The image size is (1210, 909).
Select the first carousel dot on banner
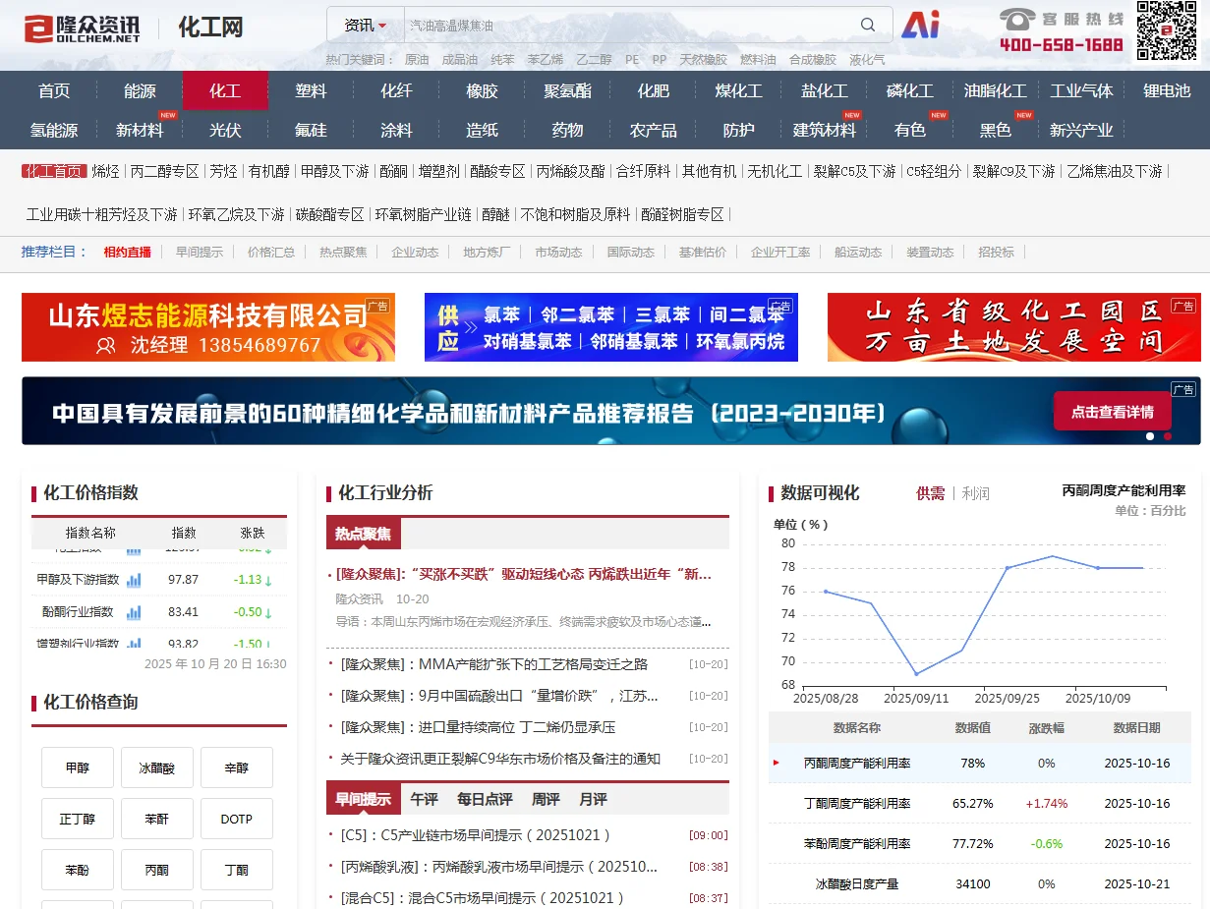(x=1150, y=435)
